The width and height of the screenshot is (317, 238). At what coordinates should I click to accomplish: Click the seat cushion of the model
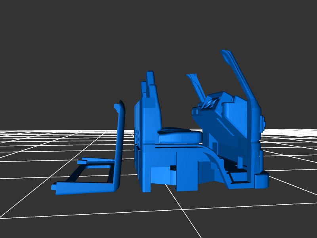click(x=179, y=135)
